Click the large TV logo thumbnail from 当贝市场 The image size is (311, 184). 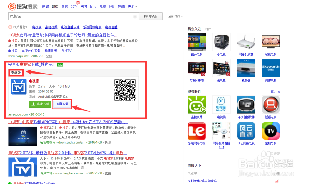pyautogui.click(x=23, y=167)
